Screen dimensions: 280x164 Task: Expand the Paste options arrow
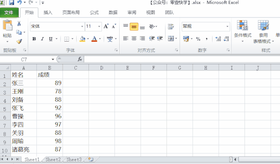(x=7, y=42)
